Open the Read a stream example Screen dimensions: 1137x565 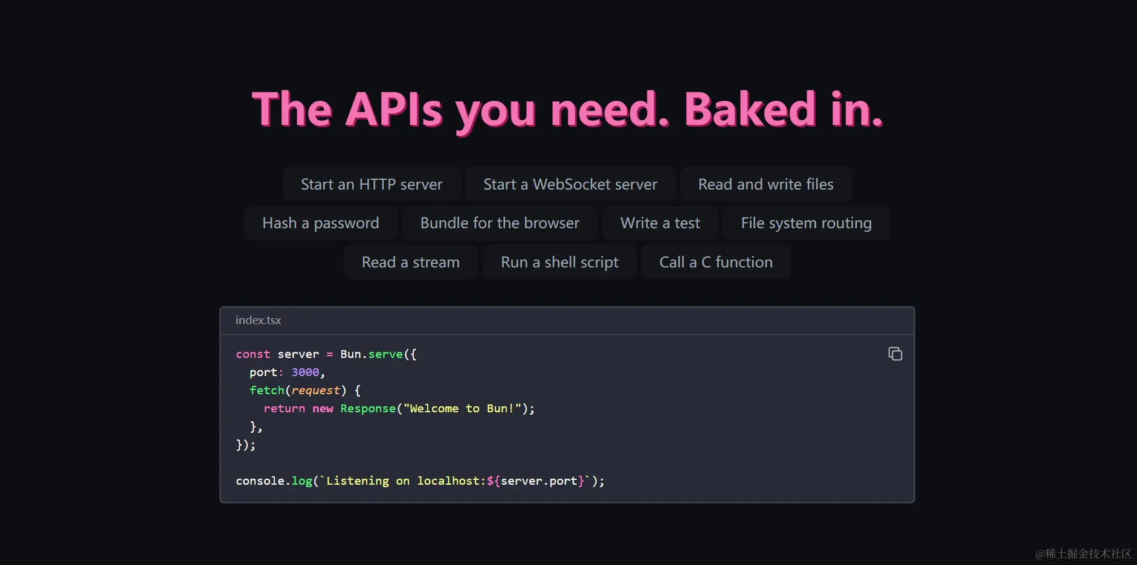pyautogui.click(x=411, y=262)
